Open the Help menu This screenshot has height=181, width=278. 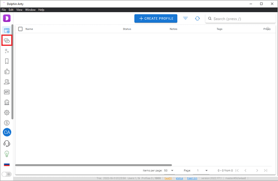tap(41, 10)
